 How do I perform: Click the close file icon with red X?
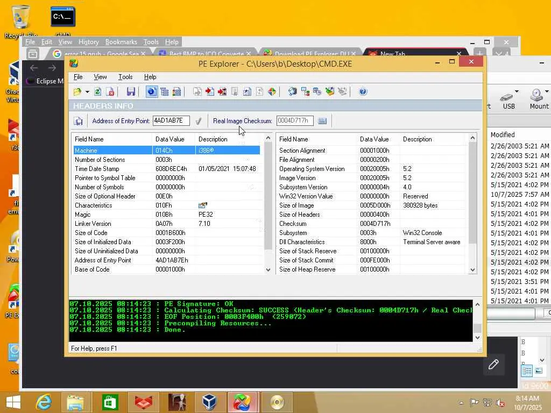pos(110,92)
